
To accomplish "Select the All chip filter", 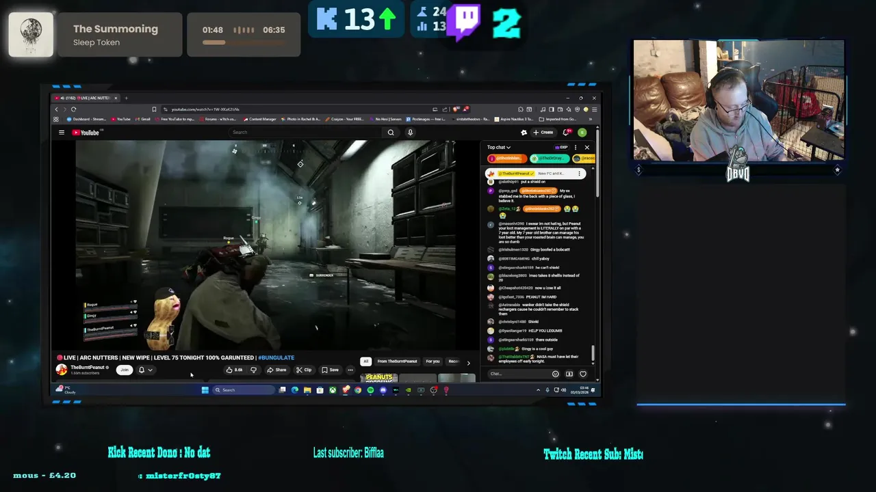I will [x=366, y=361].
